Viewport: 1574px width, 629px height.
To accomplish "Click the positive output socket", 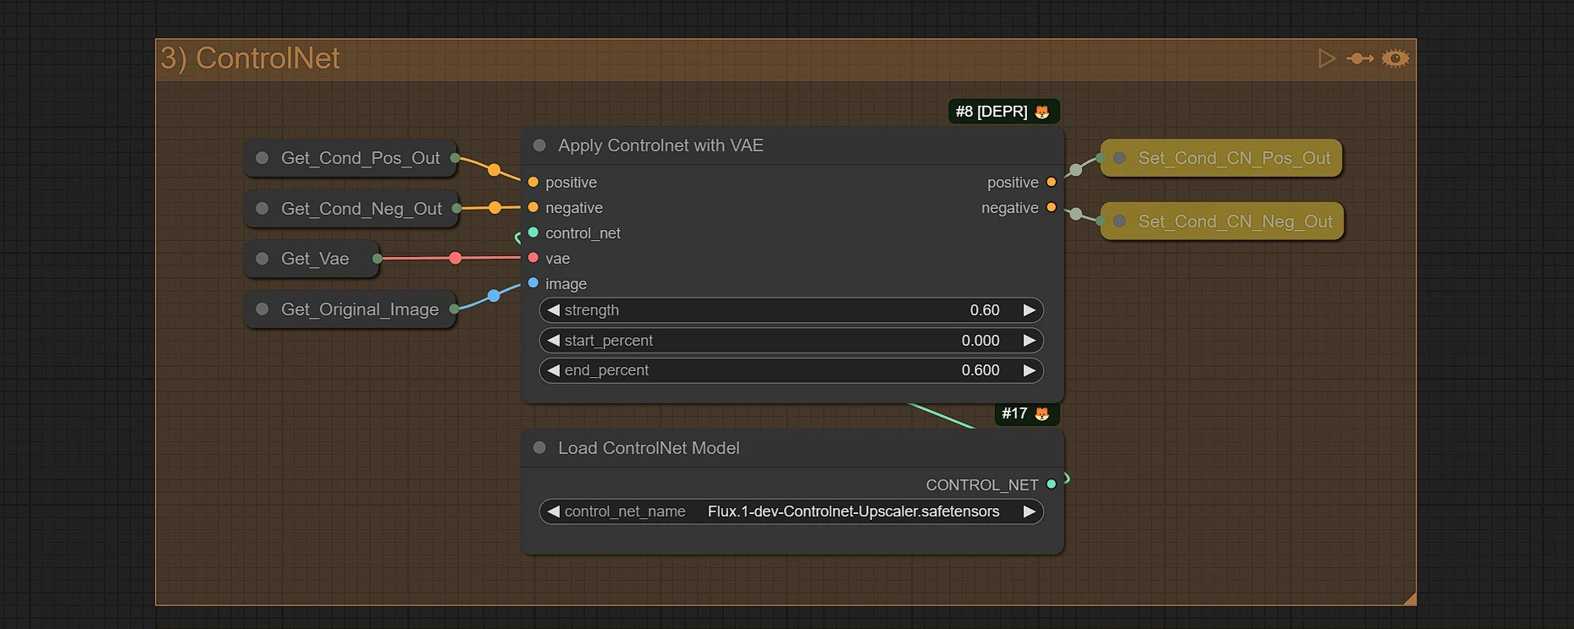I will pyautogui.click(x=1052, y=182).
